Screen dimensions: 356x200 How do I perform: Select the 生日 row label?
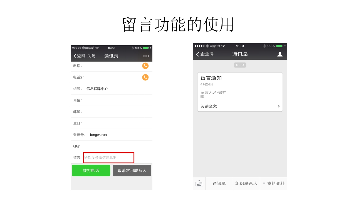[77, 123]
